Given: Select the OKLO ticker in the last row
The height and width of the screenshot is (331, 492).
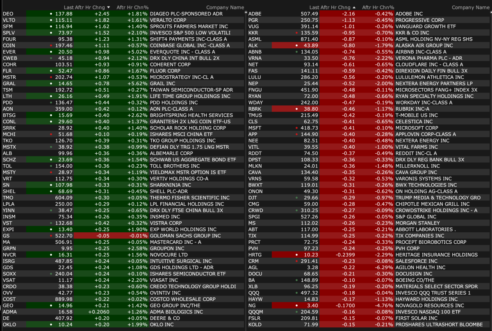Looking at the screenshot, I should tap(9, 324).
